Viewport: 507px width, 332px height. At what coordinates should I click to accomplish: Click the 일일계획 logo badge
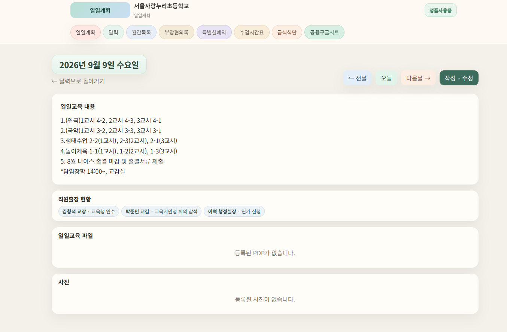click(x=100, y=10)
